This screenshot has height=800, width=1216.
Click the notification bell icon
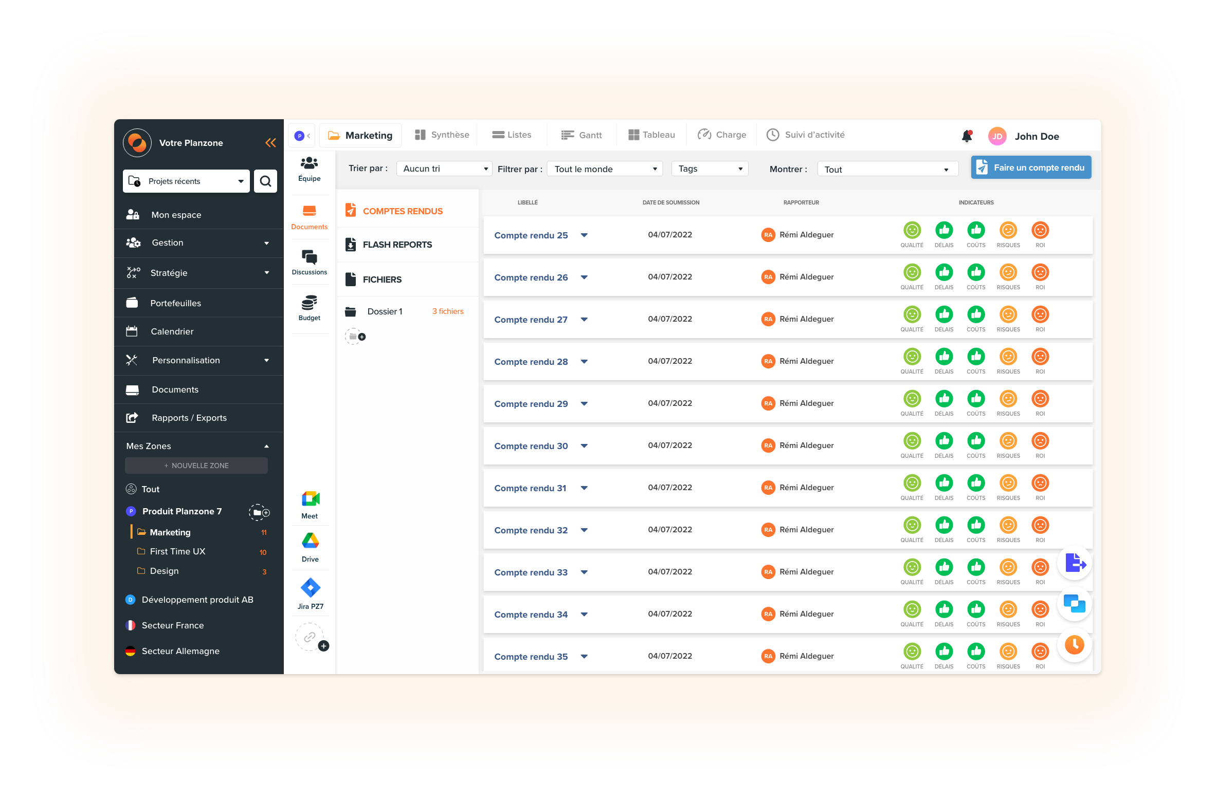[967, 136]
